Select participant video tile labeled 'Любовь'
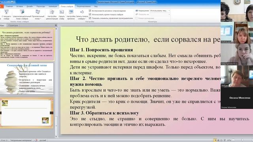The image size is (253, 142). pos(237,76)
